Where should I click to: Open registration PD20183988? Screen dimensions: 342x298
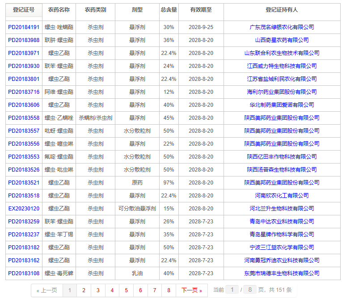click(x=24, y=40)
